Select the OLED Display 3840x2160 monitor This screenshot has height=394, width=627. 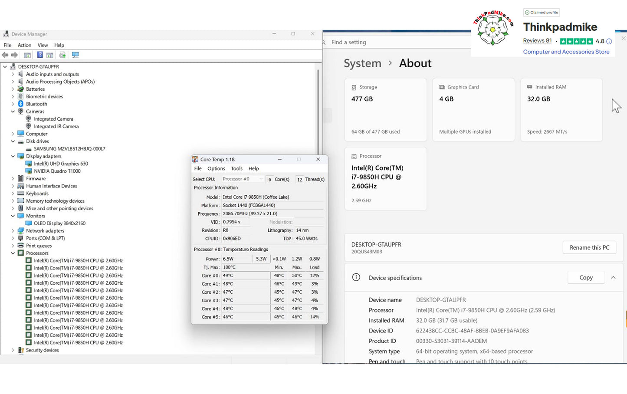[60, 223]
